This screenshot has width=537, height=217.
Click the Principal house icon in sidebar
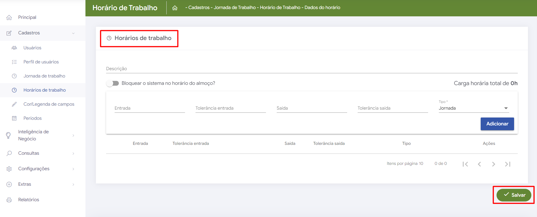[9, 17]
